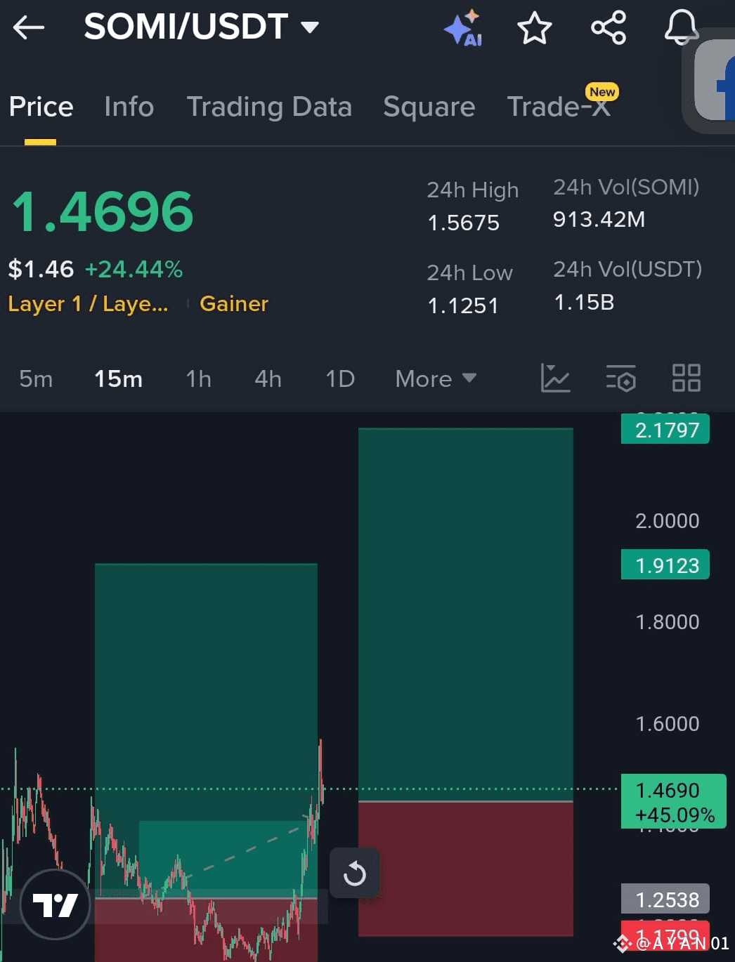735x962 pixels.
Task: Select the 1D chart interval
Action: point(340,379)
